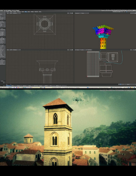The width and height of the screenshot is (136, 176).
Task: Click the numbered orange column in Perspective view
Action: click(103, 43)
